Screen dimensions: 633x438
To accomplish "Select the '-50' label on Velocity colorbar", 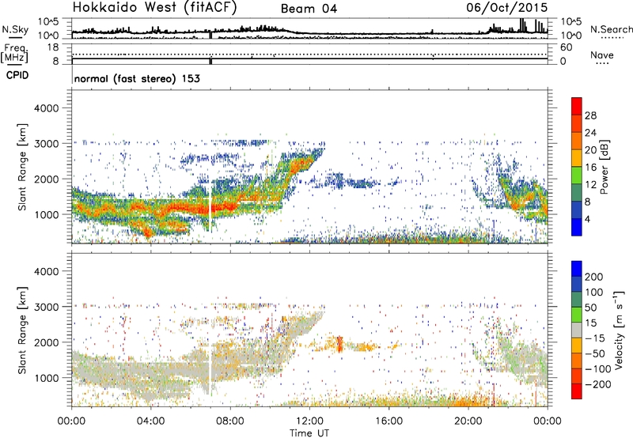I will click(x=595, y=353).
